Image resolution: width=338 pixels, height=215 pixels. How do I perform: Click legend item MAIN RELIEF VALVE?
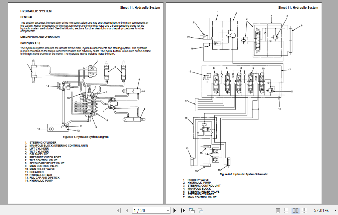42,169
